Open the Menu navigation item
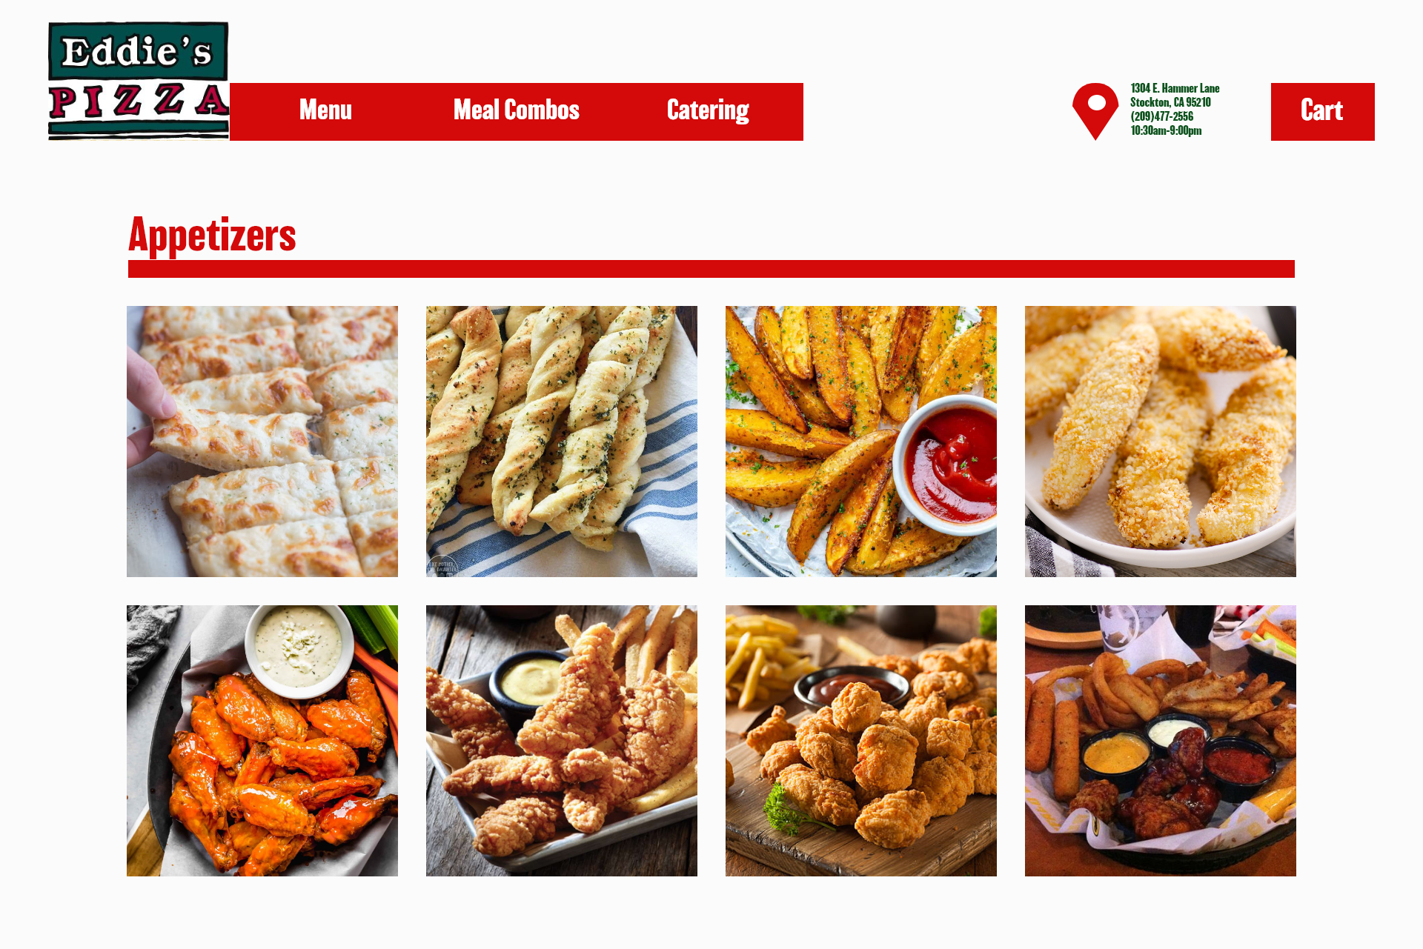The height and width of the screenshot is (949, 1423). 325,110
